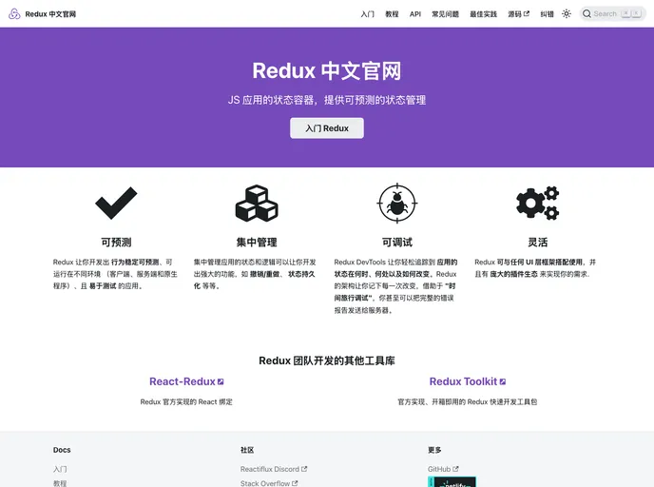Open the 常见问题 navbar item
Image resolution: width=654 pixels, height=487 pixels.
tap(445, 14)
